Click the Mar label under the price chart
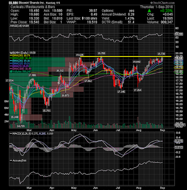The width and height of the screenshot is (187, 190). pyautogui.click(x=30, y=130)
